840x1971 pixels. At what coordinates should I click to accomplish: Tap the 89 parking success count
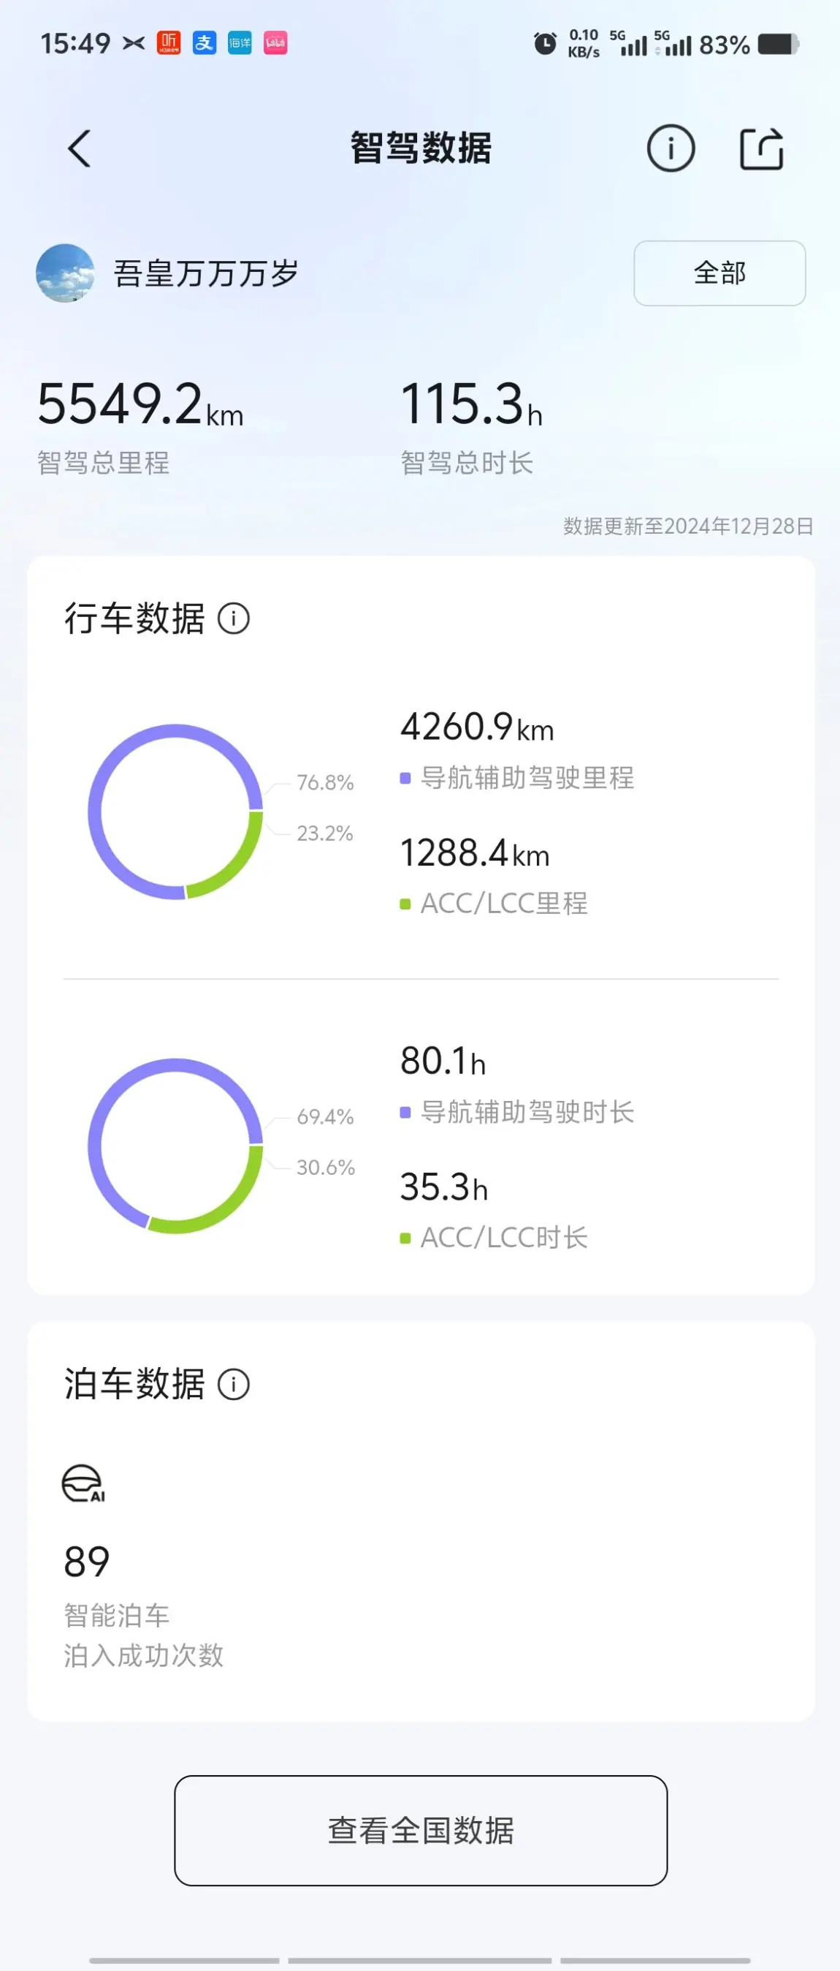86,1561
